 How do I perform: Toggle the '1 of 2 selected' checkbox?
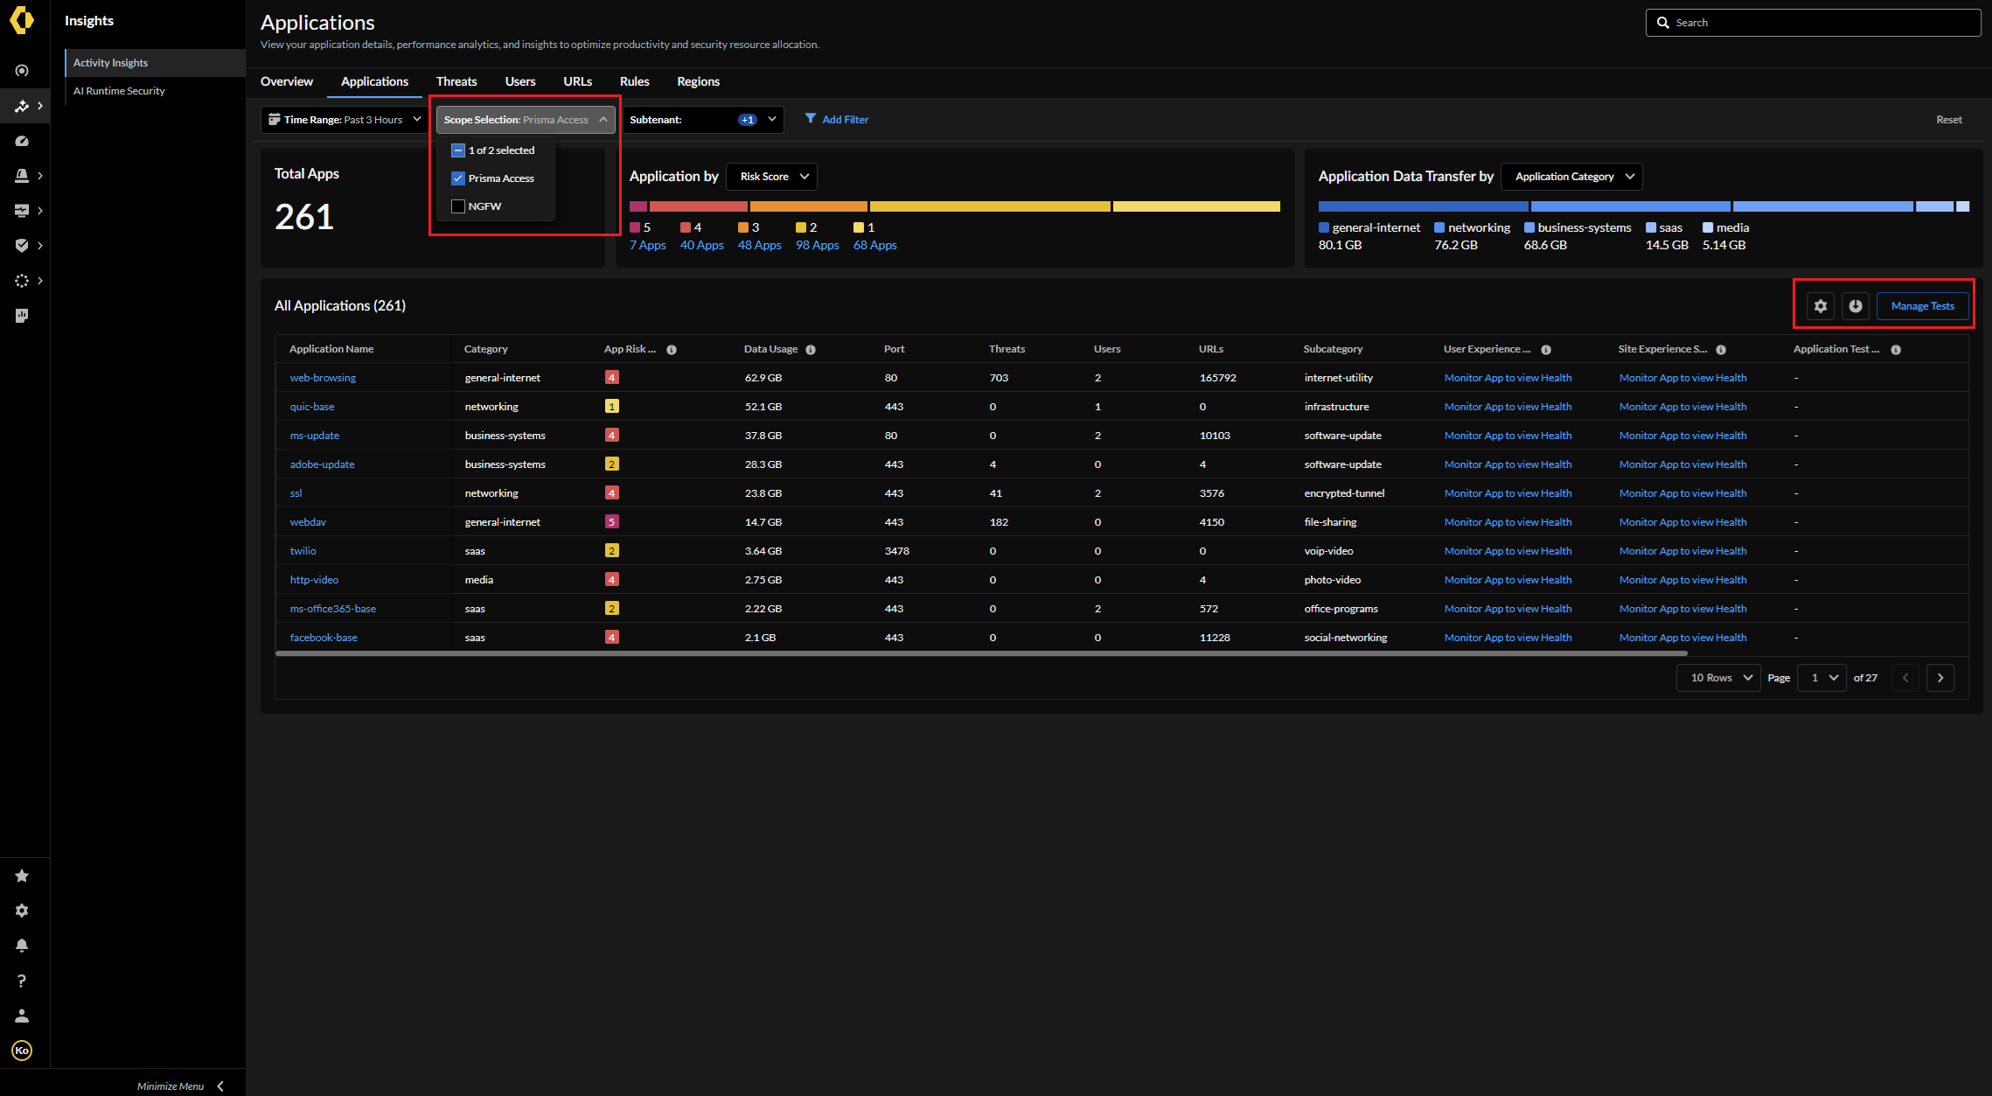[458, 150]
